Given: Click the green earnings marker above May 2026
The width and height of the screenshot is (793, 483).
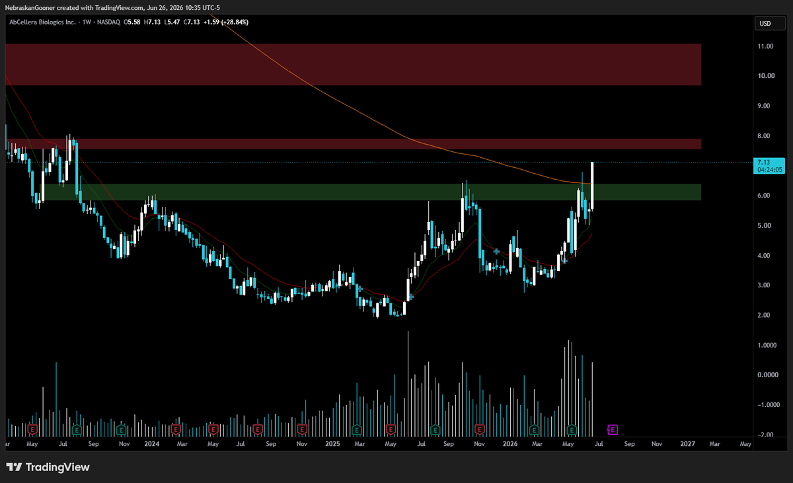Looking at the screenshot, I should coord(572,429).
